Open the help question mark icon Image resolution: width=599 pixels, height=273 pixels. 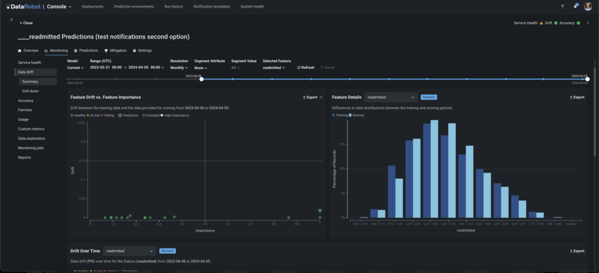(x=562, y=6)
